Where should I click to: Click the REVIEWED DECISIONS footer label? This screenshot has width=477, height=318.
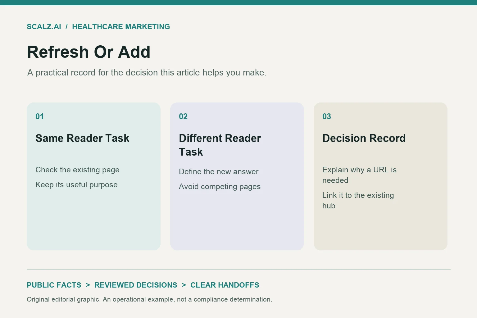(x=136, y=285)
